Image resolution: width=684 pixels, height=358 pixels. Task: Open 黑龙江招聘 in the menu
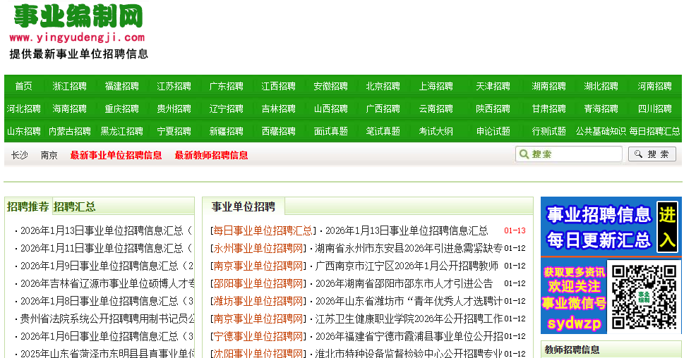pyautogui.click(x=121, y=131)
